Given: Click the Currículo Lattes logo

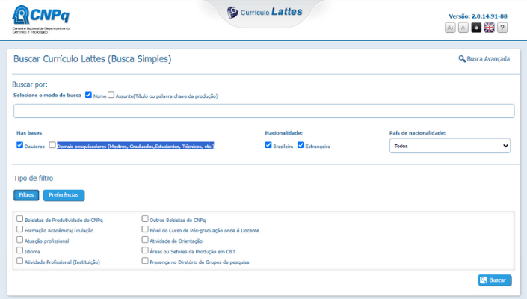Looking at the screenshot, I should click(x=265, y=13).
